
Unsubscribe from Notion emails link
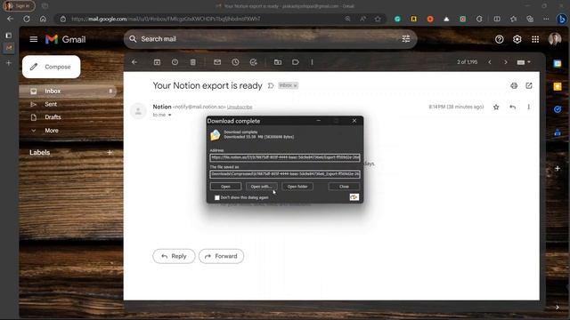pos(240,107)
